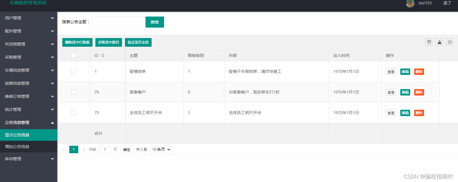This screenshot has width=458, height=182.
Task: Select 增加公告信息 submenu item
Action: tap(28, 147)
